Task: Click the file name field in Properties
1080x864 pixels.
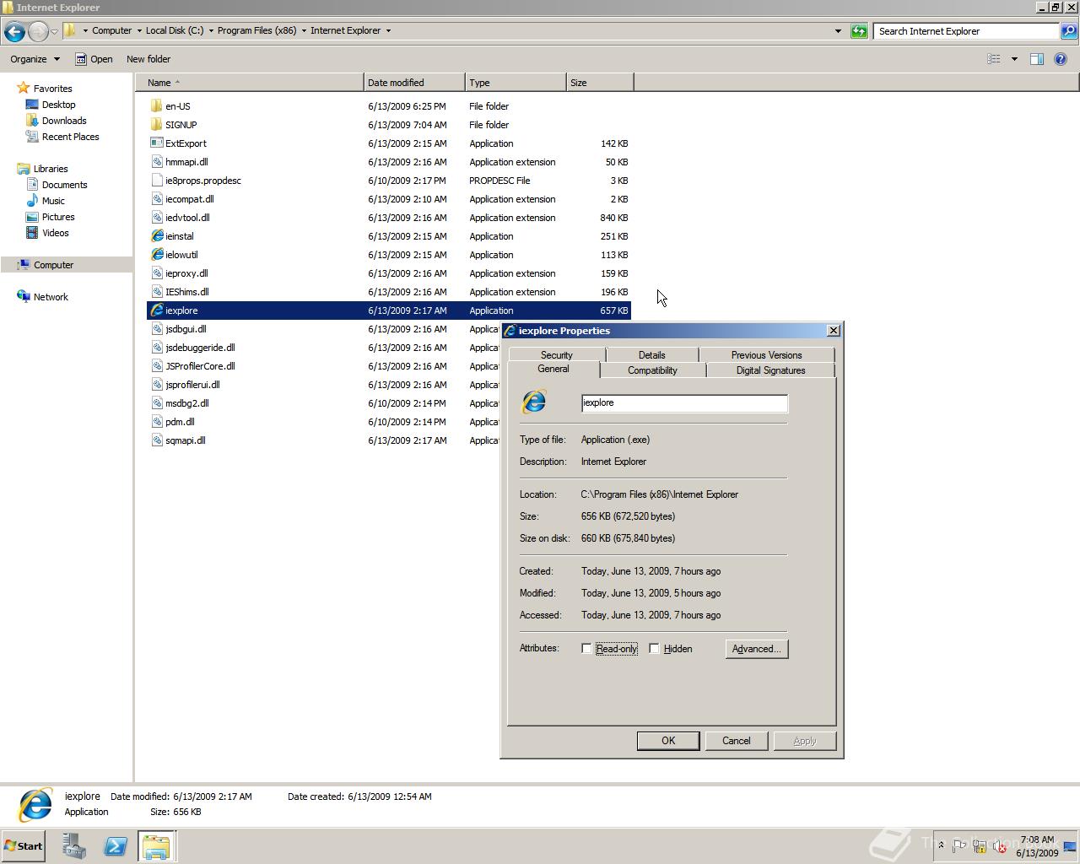Action: [684, 403]
